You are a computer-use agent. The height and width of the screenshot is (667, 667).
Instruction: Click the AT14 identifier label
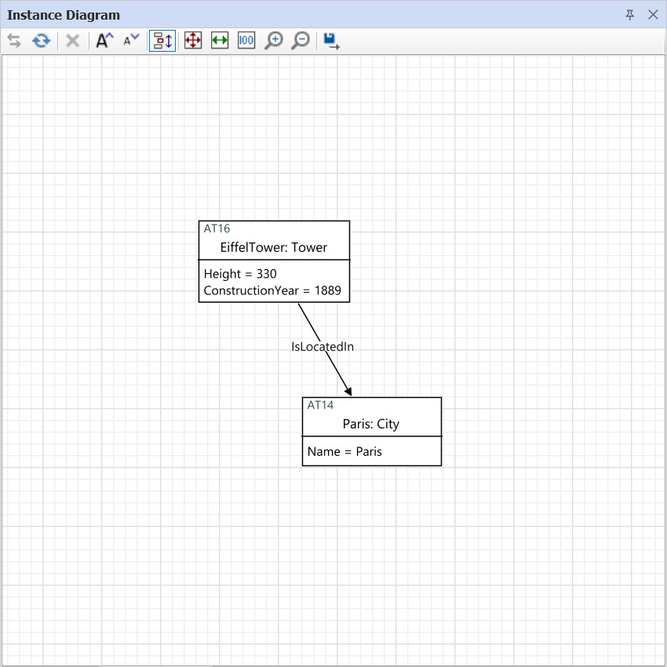tap(320, 406)
